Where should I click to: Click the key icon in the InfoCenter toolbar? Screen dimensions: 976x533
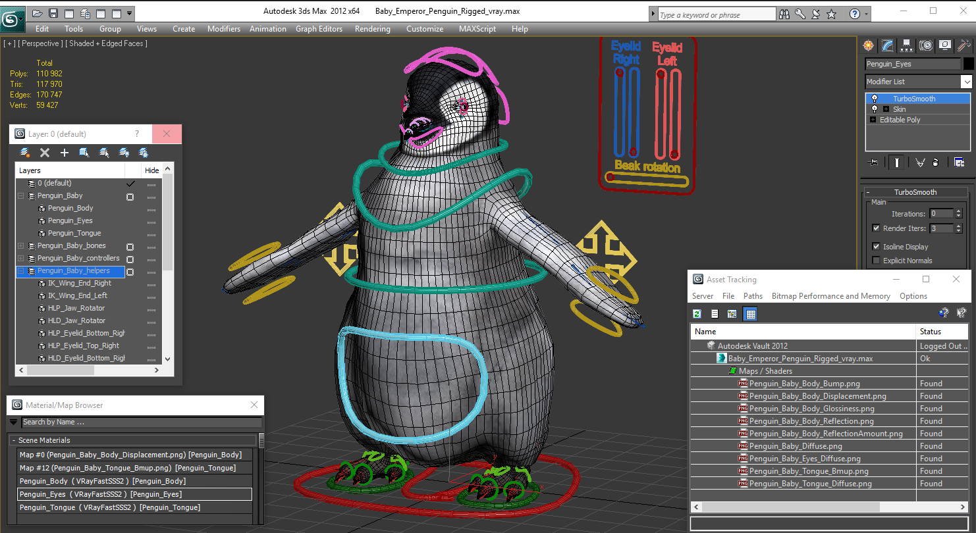coord(800,14)
